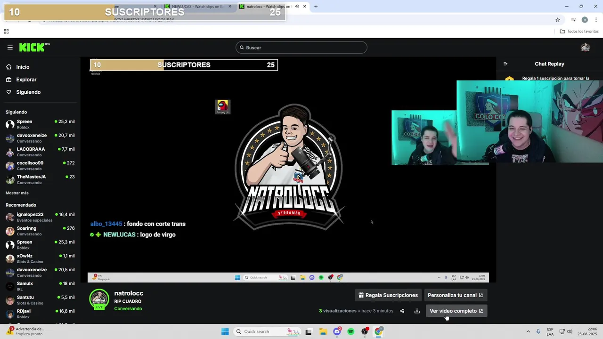Click the KICK logo
Viewport: 603px width, 339px height.
pyautogui.click(x=34, y=47)
